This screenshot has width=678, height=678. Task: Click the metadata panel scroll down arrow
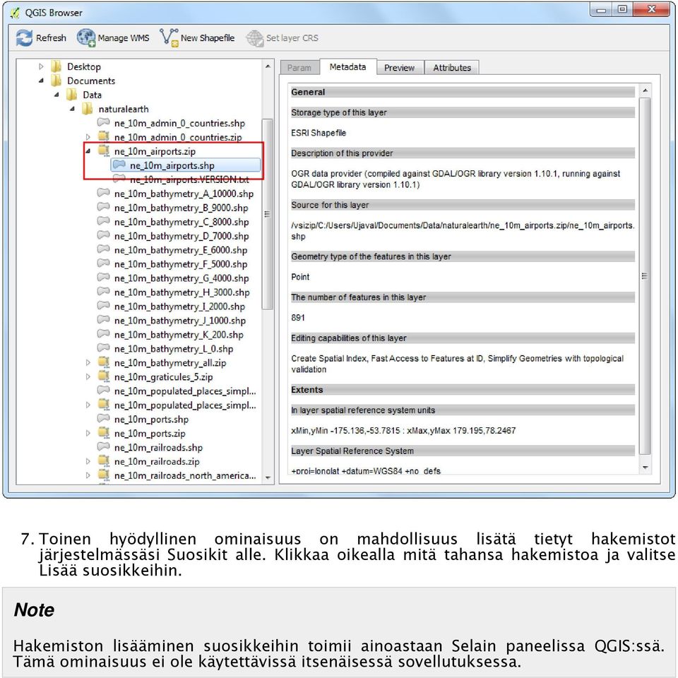point(645,467)
